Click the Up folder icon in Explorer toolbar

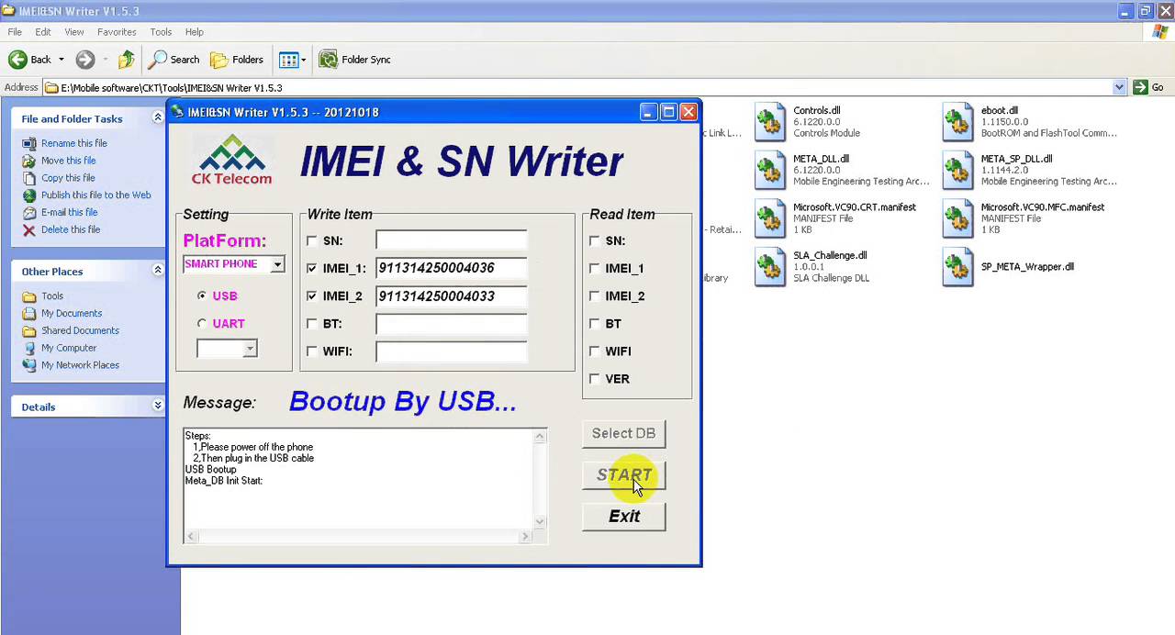pos(126,60)
